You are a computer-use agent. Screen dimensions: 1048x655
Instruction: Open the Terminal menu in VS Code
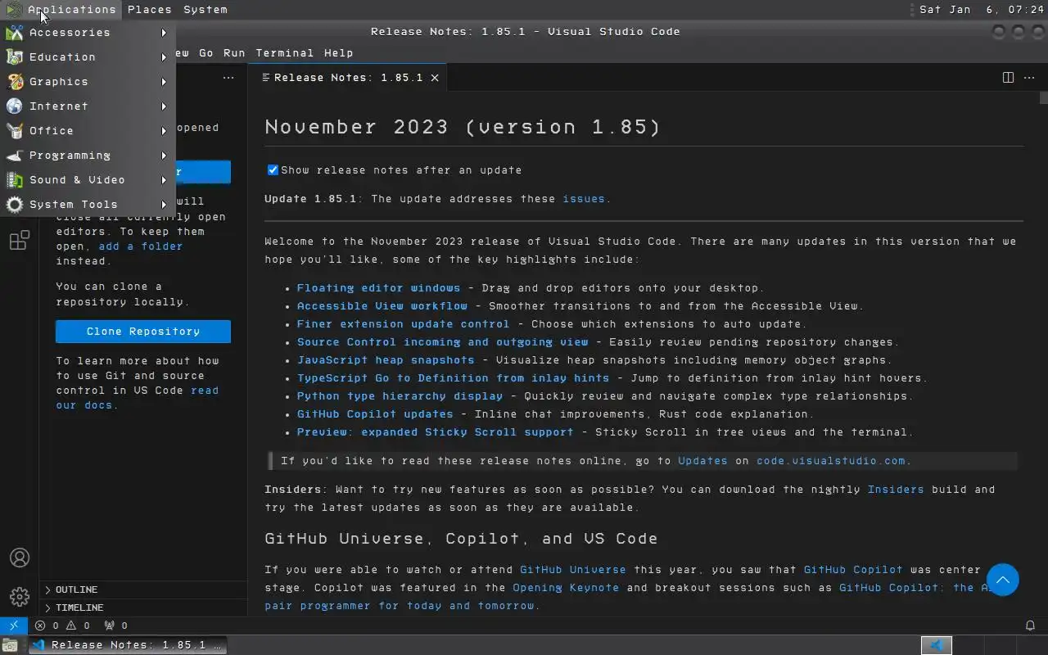(x=285, y=53)
